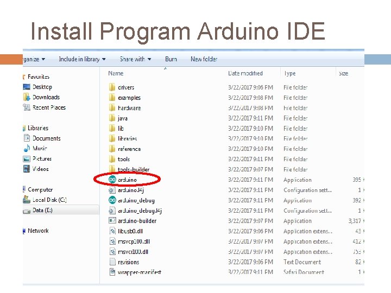Image resolution: width=391 pixels, height=293 pixels.
Task: Click the reference folder icon
Action: [x=112, y=149]
